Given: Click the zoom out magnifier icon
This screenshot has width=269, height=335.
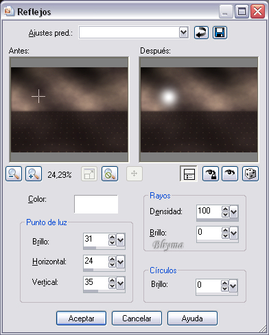Looking at the screenshot, I should pos(14,174).
